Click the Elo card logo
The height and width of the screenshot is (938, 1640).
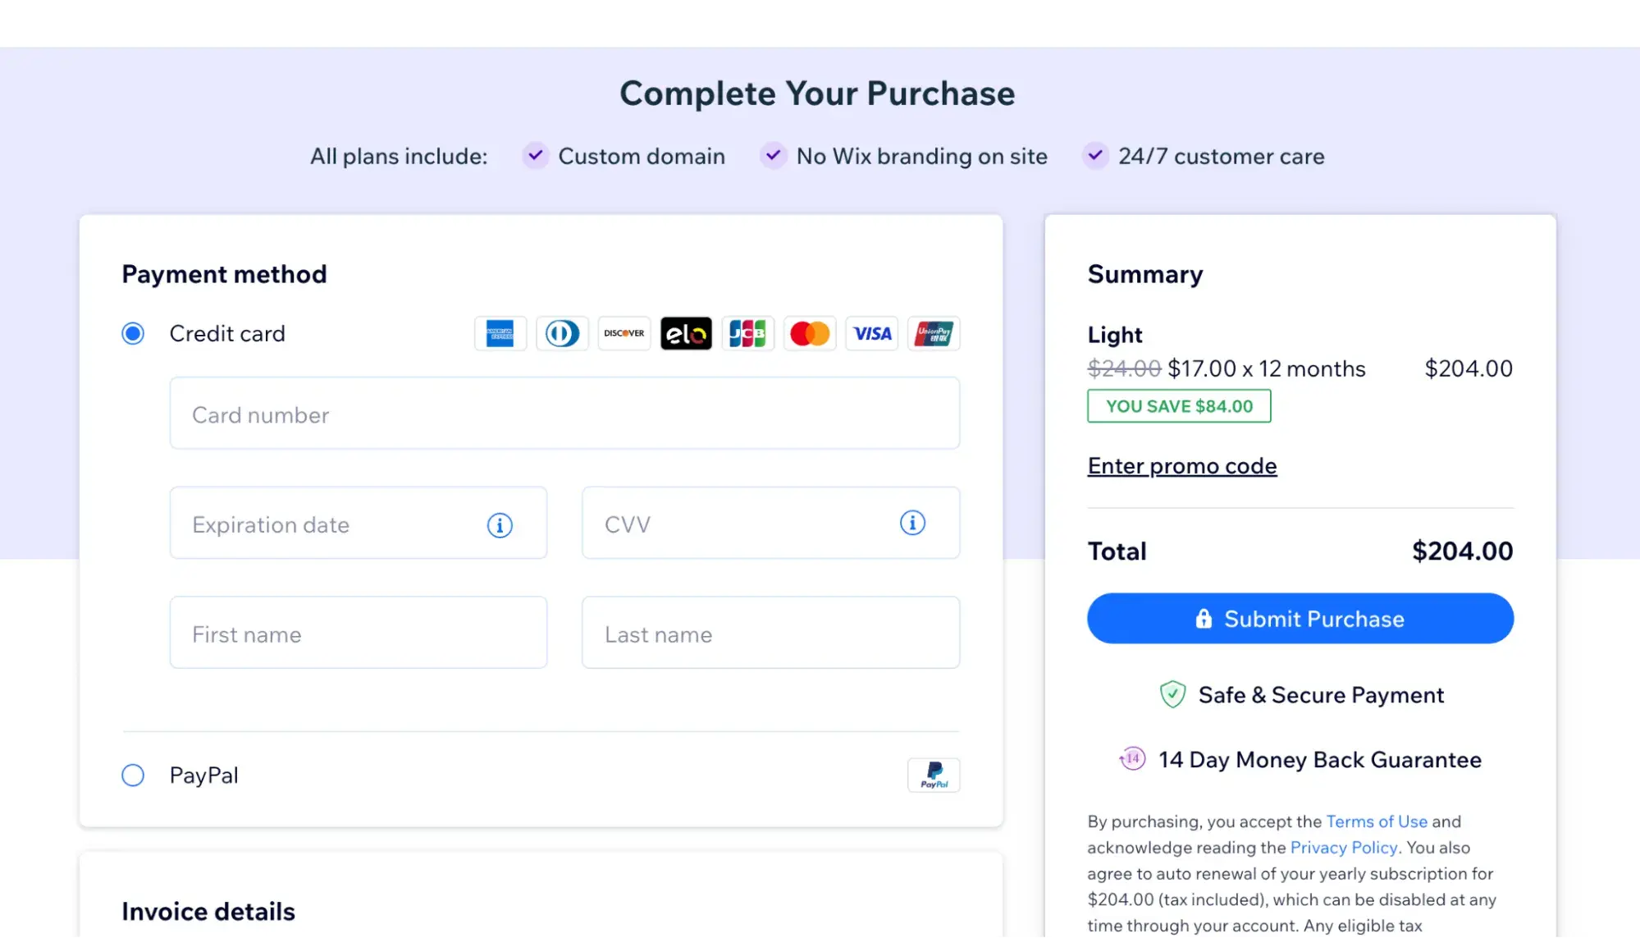pyautogui.click(x=686, y=333)
